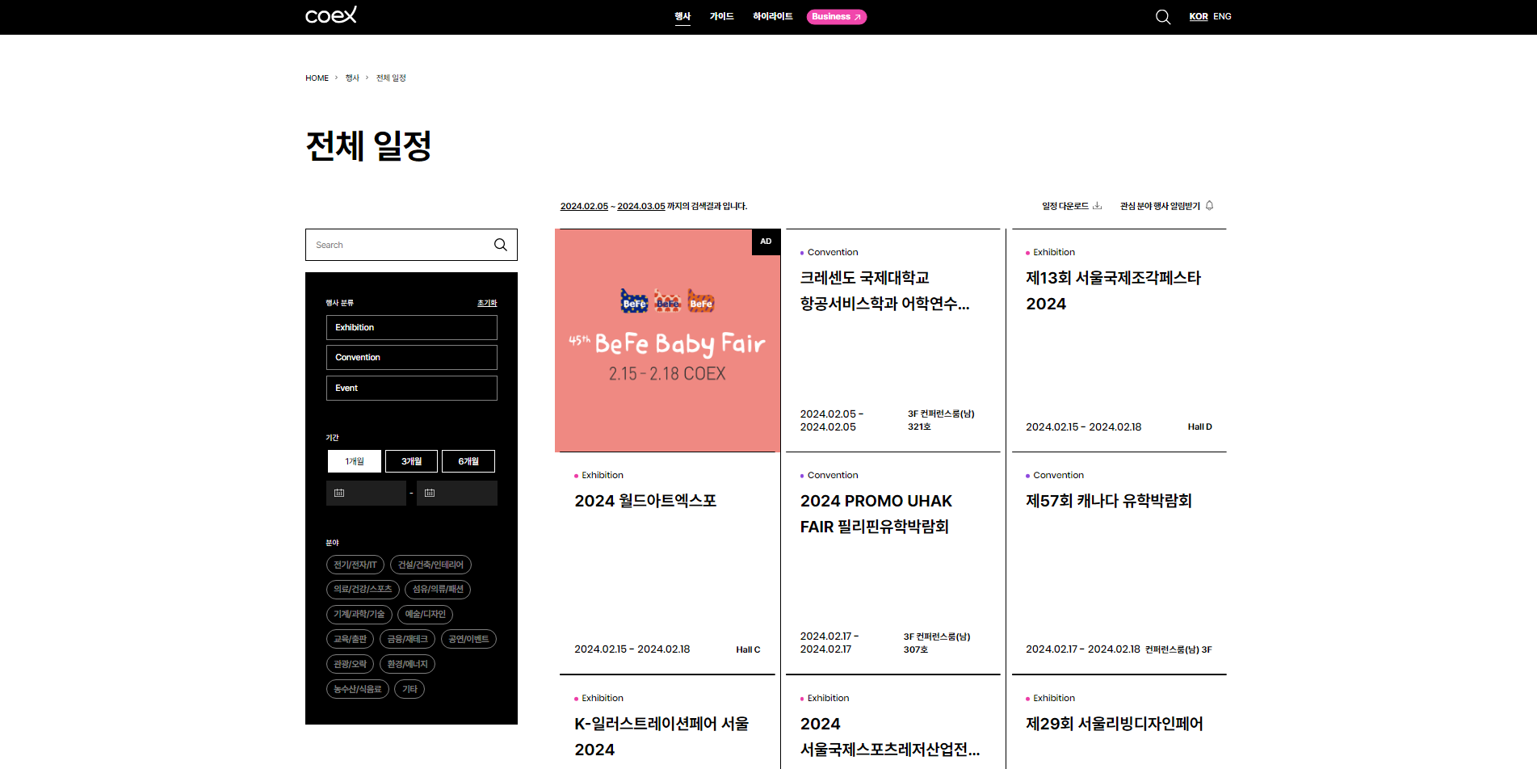This screenshot has width=1537, height=769.
Task: Toggle the Exhibition category filter
Action: click(x=411, y=327)
